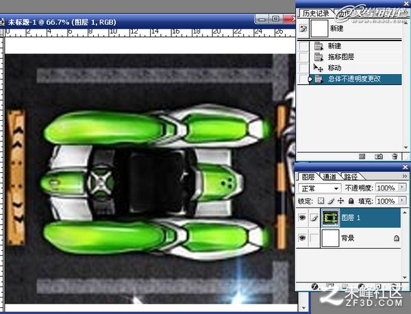This screenshot has width=411, height=314.
Task: Select the 总体不透明度更改 history state
Action: [356, 79]
